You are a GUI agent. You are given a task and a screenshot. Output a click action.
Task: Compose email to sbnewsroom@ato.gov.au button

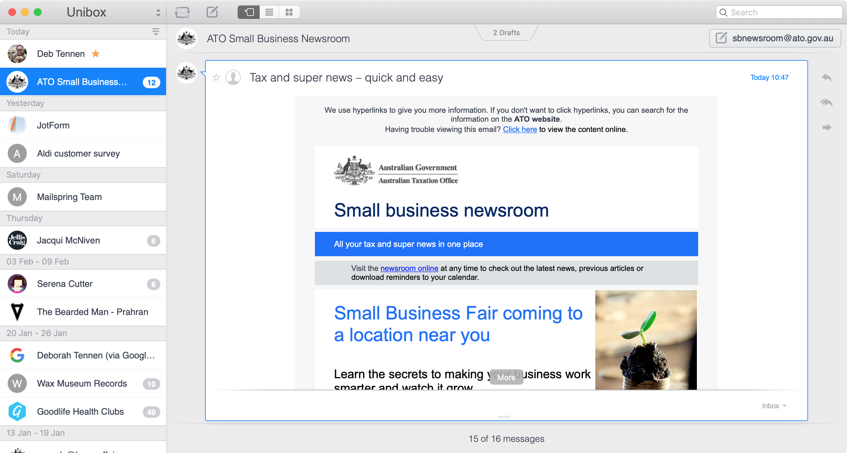(775, 38)
